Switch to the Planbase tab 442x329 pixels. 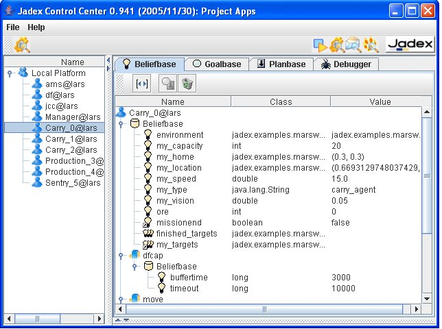(281, 64)
